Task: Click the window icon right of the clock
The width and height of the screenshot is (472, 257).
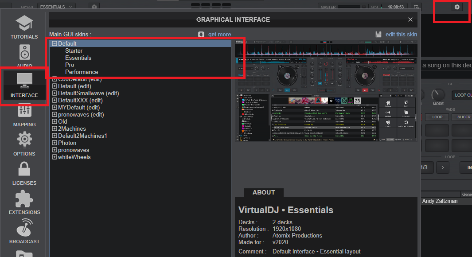Action: click(416, 7)
